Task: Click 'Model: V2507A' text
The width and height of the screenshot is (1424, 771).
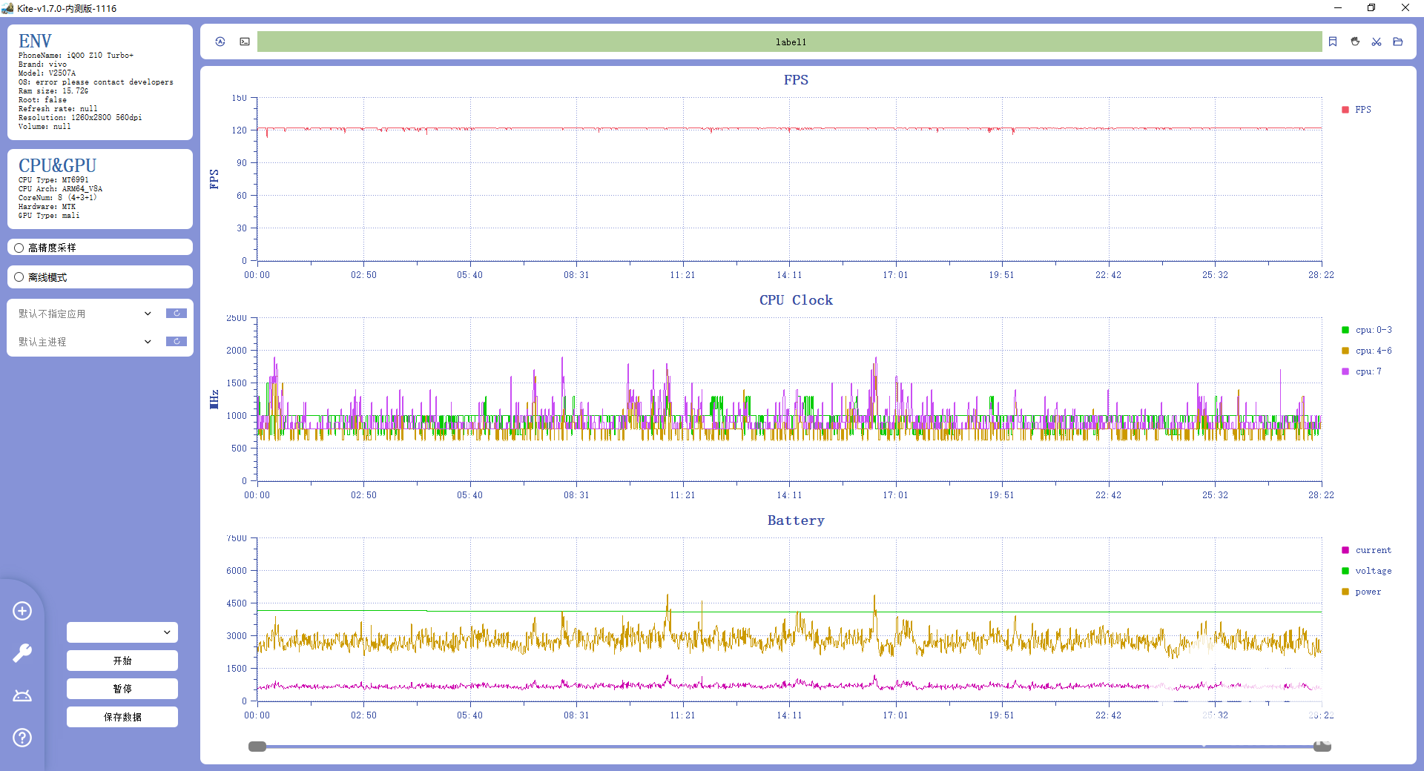Action: point(47,73)
